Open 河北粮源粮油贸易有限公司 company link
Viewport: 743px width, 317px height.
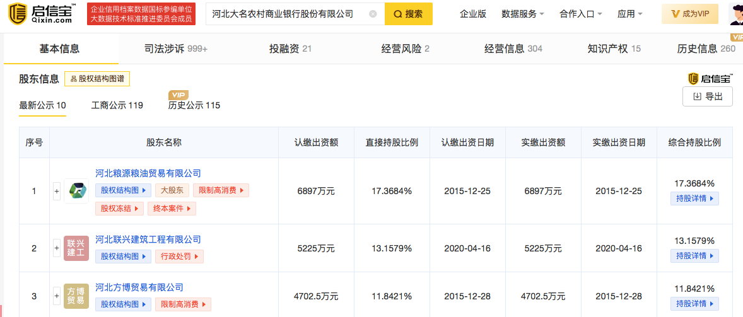[148, 173]
